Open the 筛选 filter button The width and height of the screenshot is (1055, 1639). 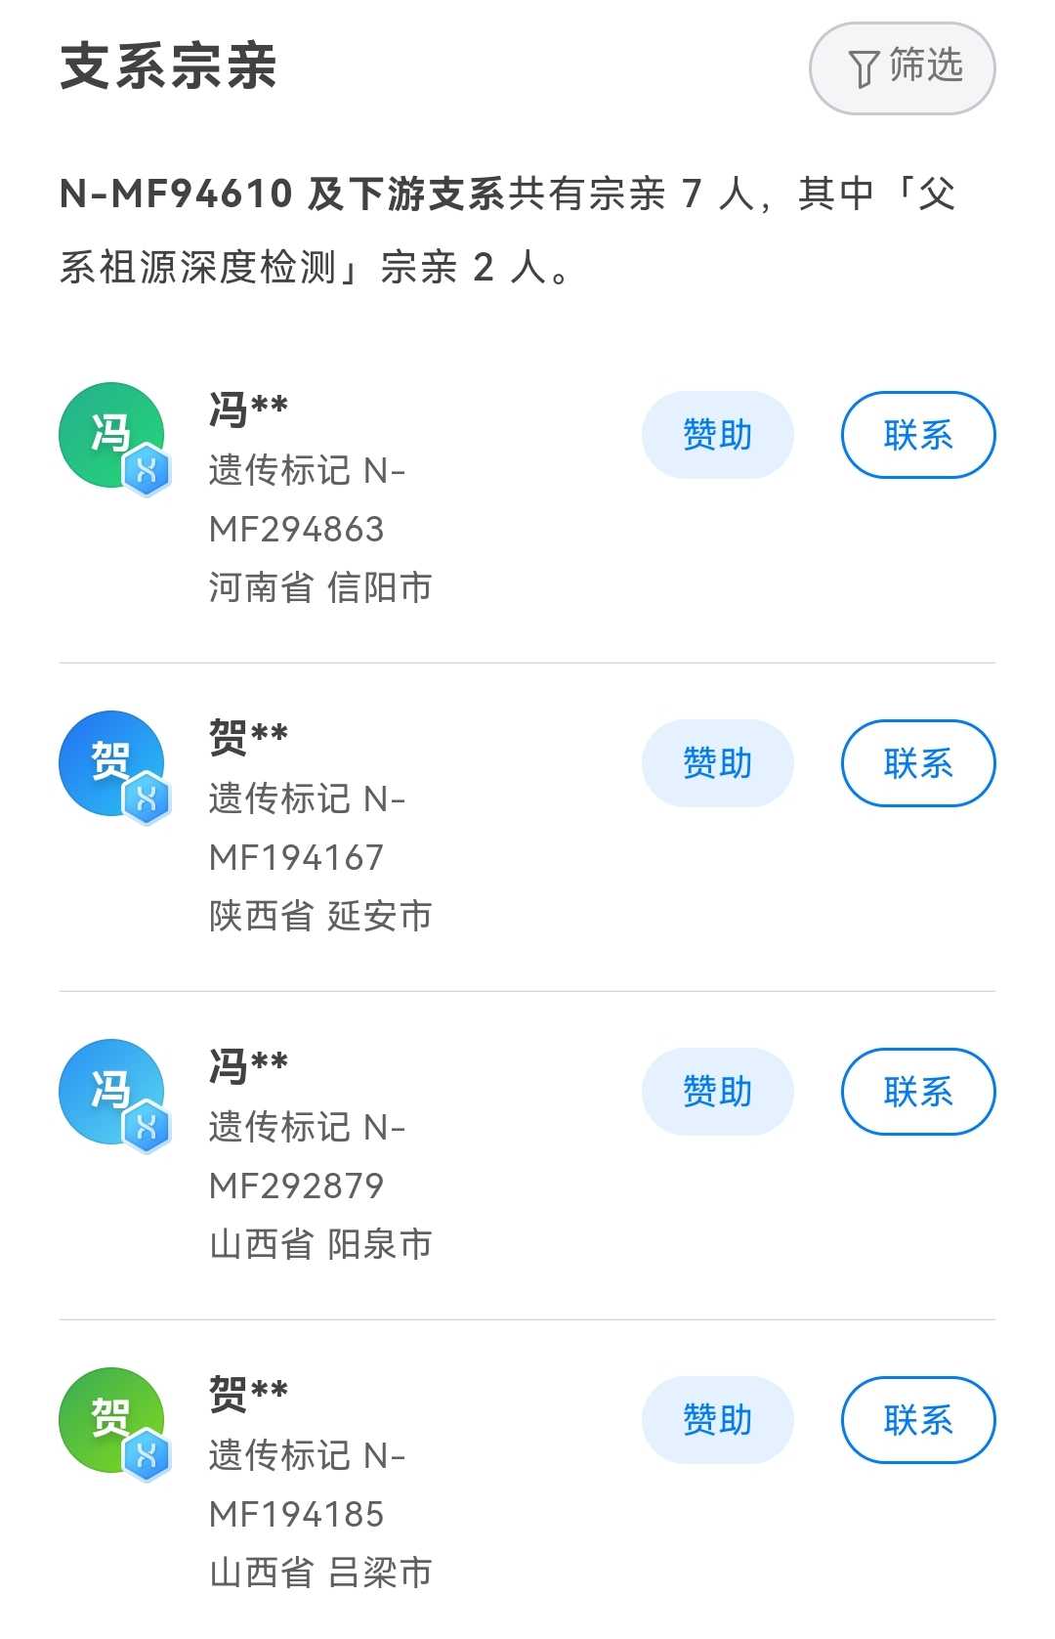tap(902, 68)
